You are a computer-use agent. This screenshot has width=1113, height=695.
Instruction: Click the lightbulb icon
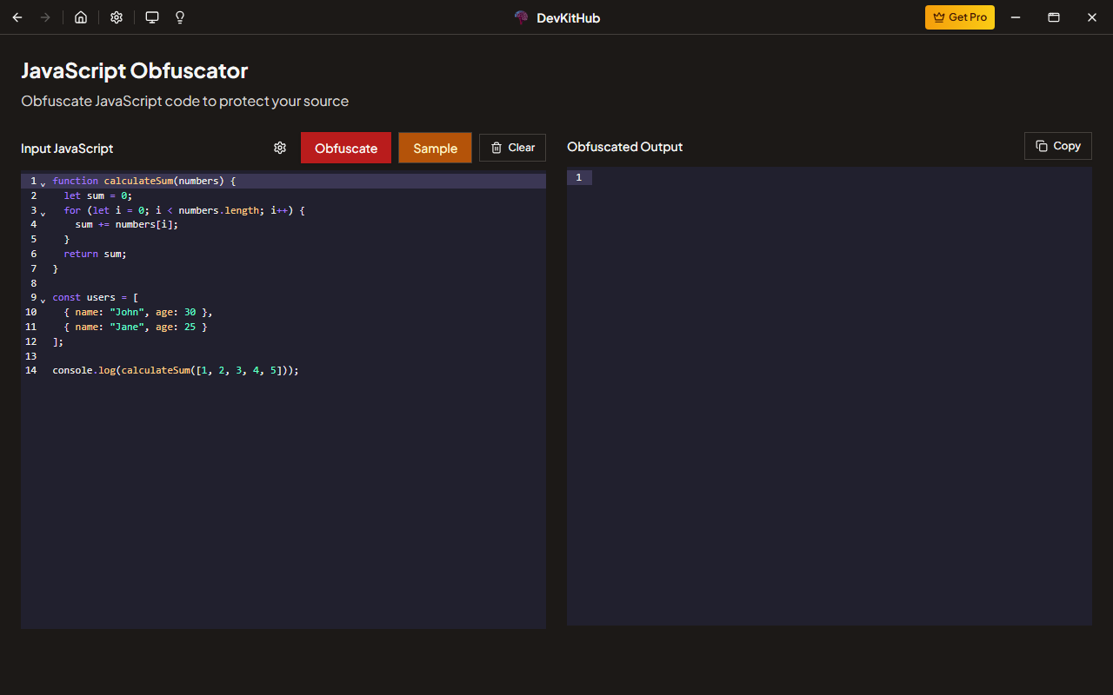tap(180, 17)
